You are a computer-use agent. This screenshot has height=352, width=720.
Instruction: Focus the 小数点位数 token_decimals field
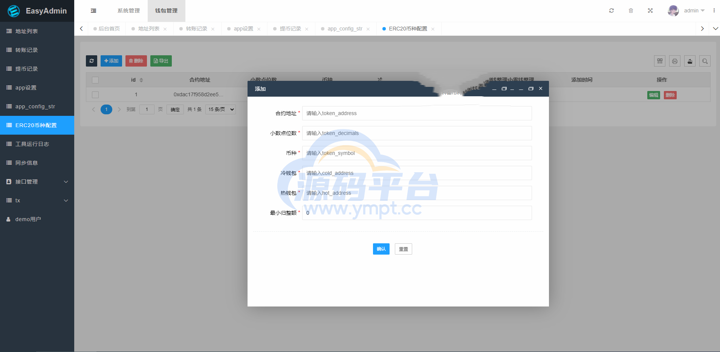(x=417, y=133)
